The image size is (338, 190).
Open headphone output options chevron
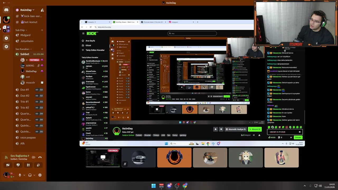coord(34,175)
